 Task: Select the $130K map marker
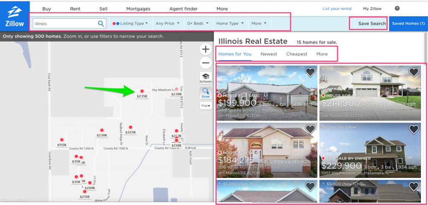tap(177, 143)
